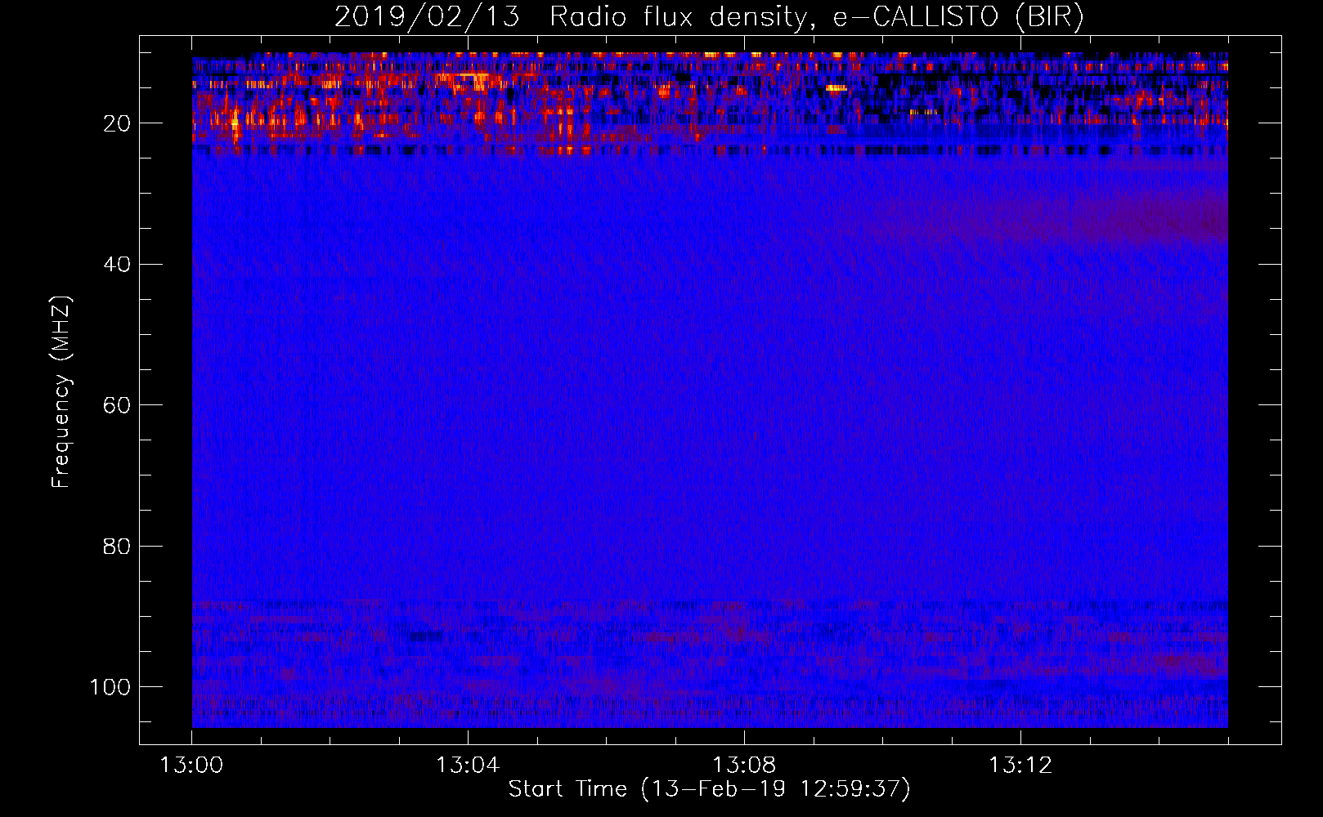The width and height of the screenshot is (1323, 817).
Task: Click the 'Frequency (MHZ)' axis label
Action: (x=61, y=392)
